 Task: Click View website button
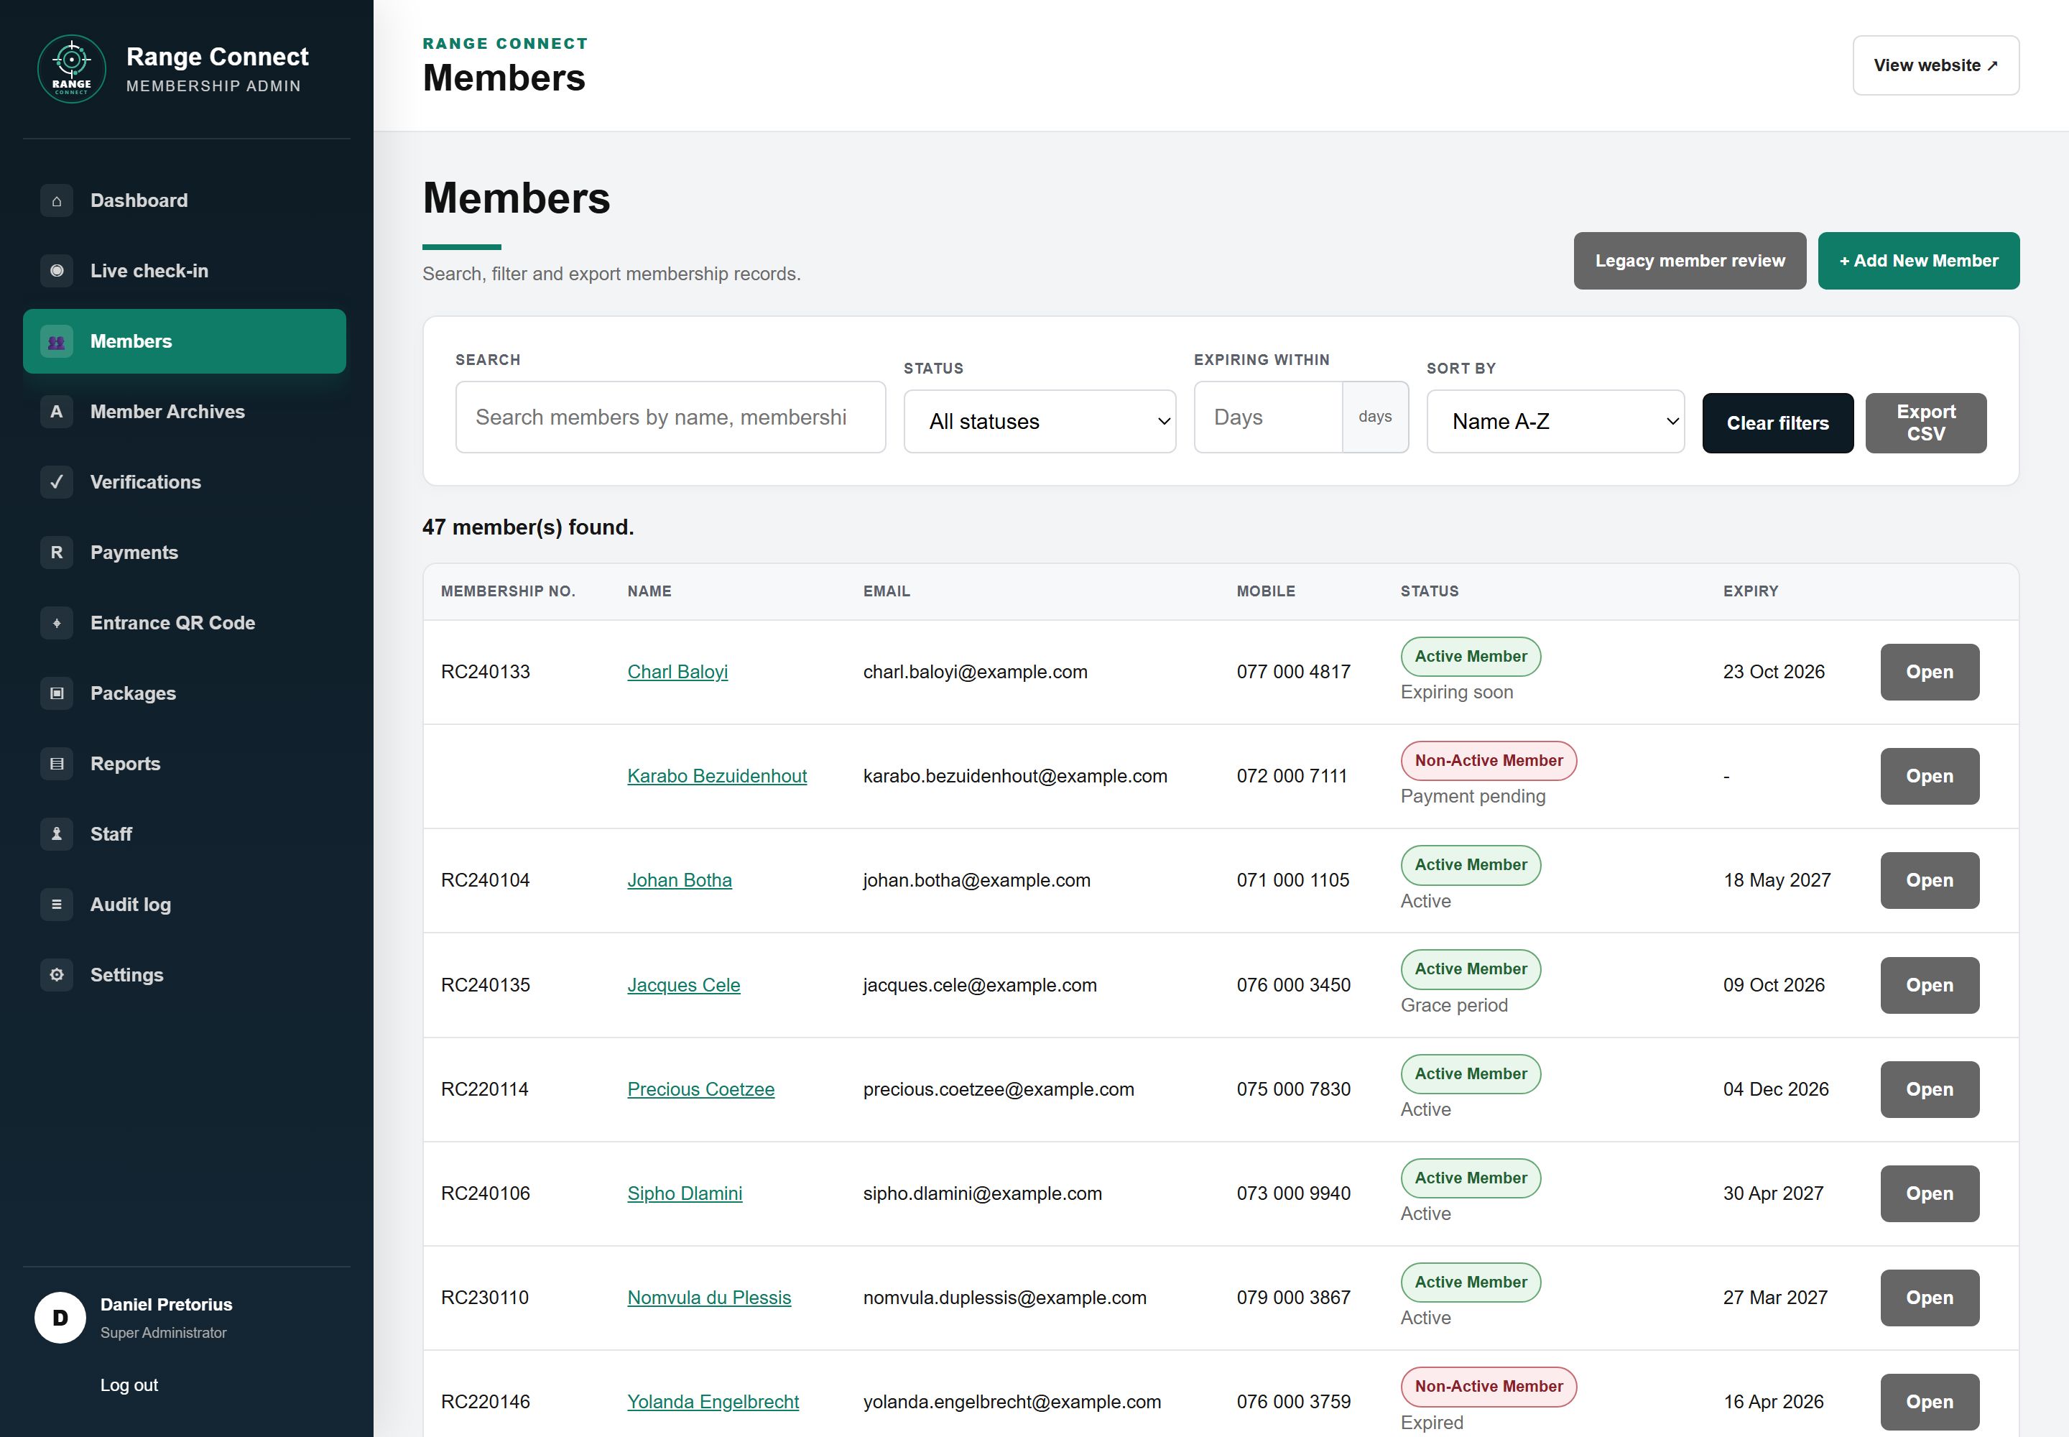click(x=1935, y=65)
